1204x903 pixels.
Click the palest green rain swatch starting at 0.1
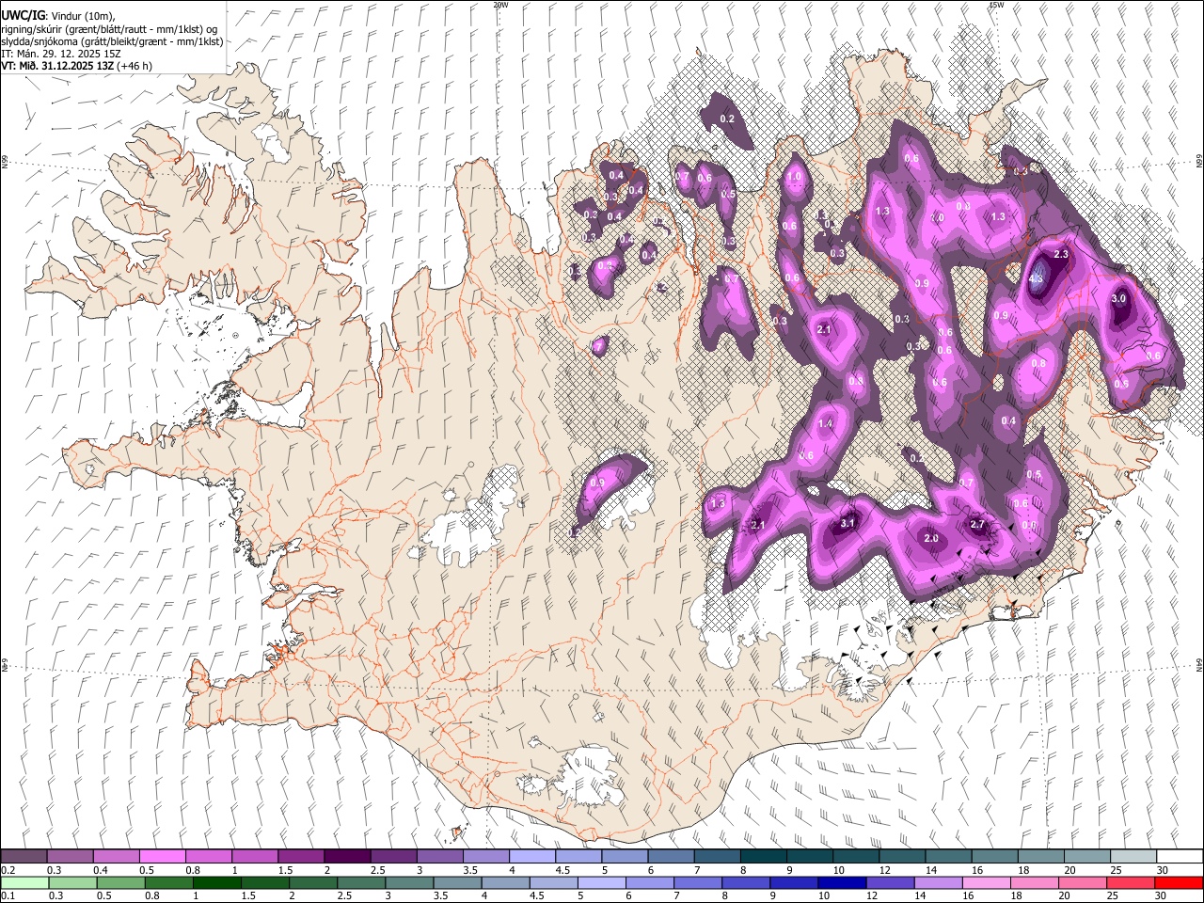pos(24,883)
